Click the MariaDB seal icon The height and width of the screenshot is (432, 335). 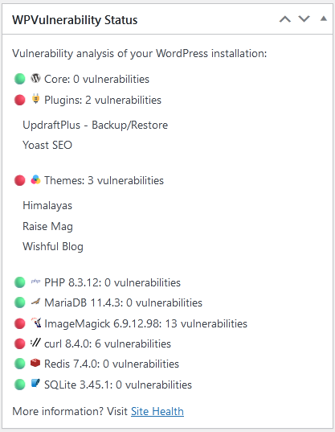[35, 302]
